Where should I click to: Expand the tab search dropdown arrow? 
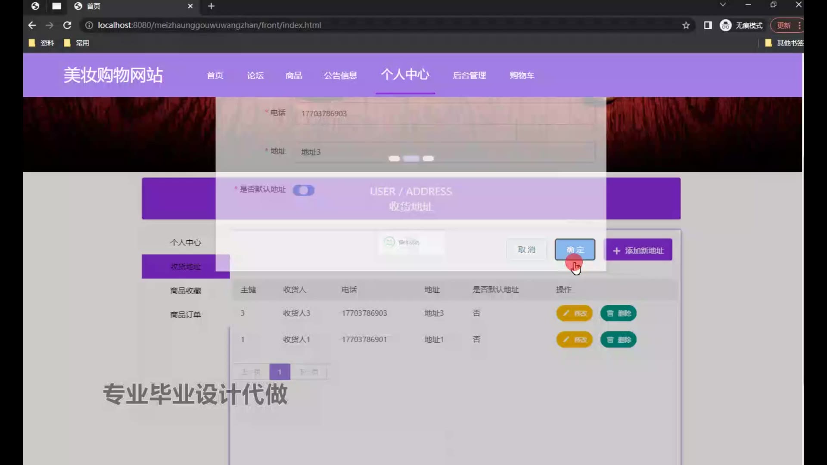[723, 5]
